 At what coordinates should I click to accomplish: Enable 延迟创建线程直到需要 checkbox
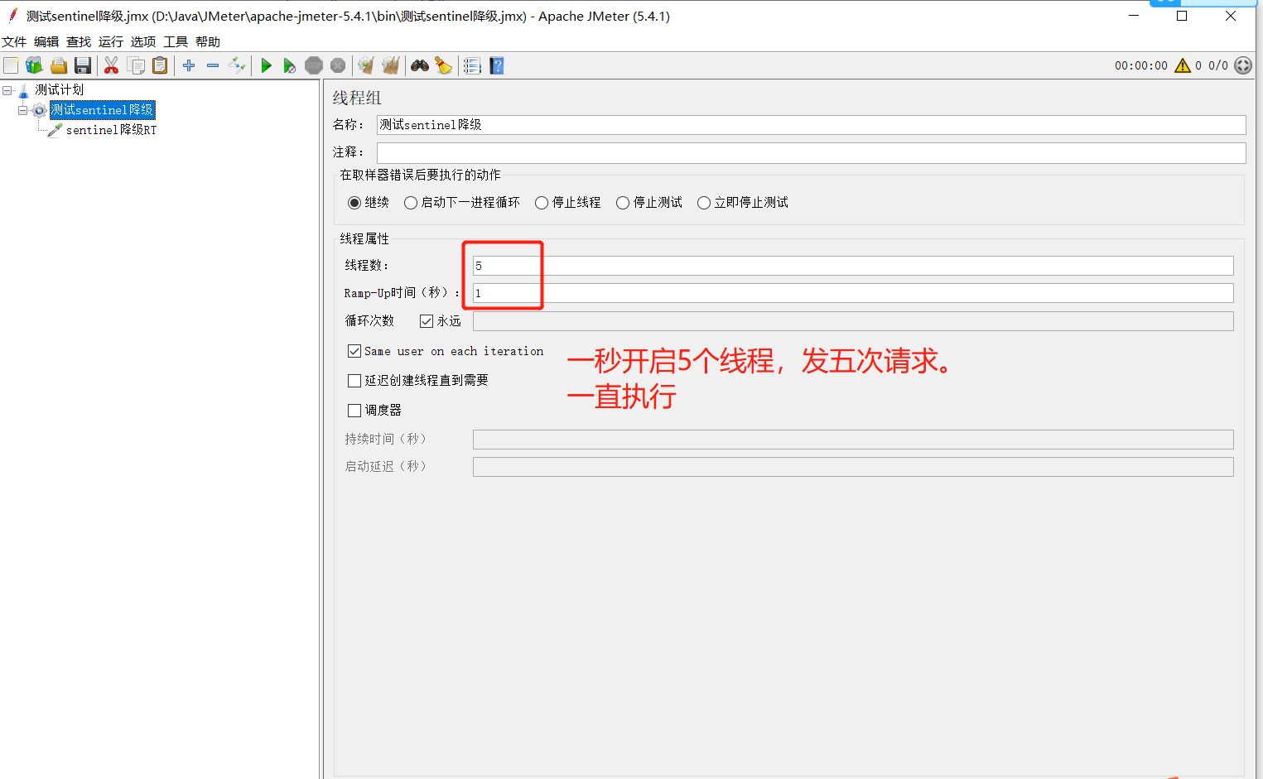354,381
